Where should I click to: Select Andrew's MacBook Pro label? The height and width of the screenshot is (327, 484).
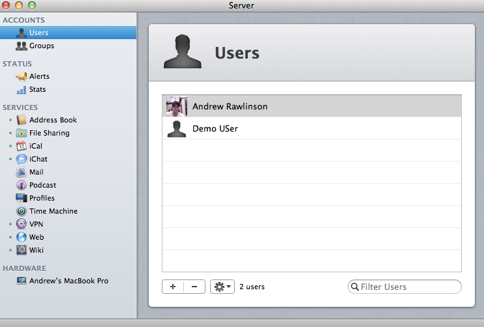tap(69, 281)
